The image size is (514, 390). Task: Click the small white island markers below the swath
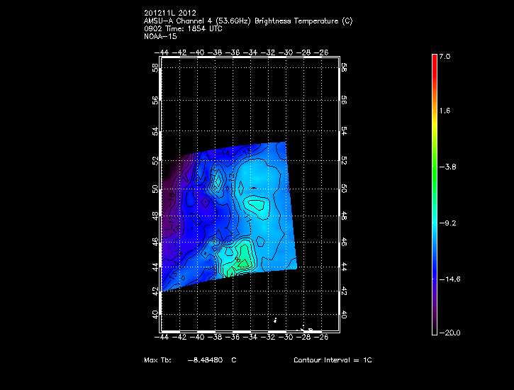tap(308, 329)
